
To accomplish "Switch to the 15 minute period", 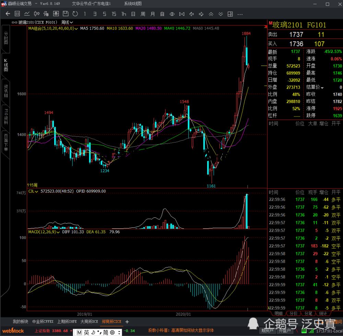I will click(x=114, y=14).
